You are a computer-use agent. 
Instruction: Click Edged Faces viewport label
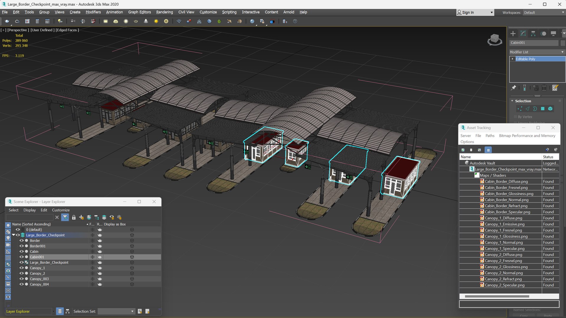67,30
